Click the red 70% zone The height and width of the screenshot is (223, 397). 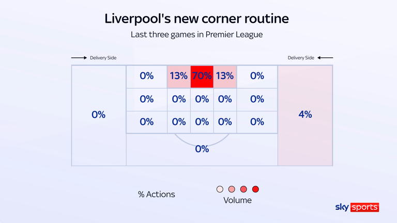click(202, 76)
